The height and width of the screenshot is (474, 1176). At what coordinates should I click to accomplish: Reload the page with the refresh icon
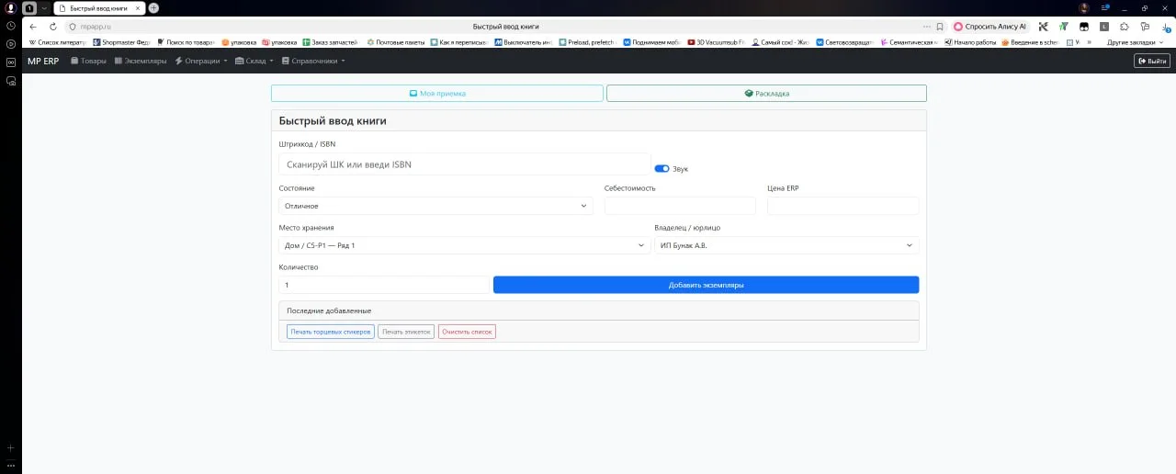pos(52,27)
